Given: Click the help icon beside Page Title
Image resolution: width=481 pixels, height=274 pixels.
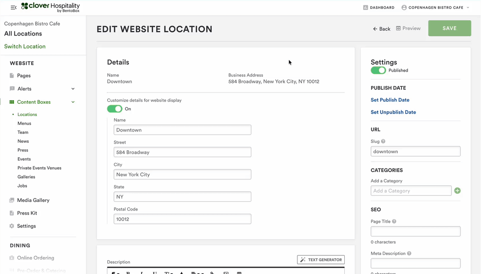Looking at the screenshot, I should coord(394,221).
